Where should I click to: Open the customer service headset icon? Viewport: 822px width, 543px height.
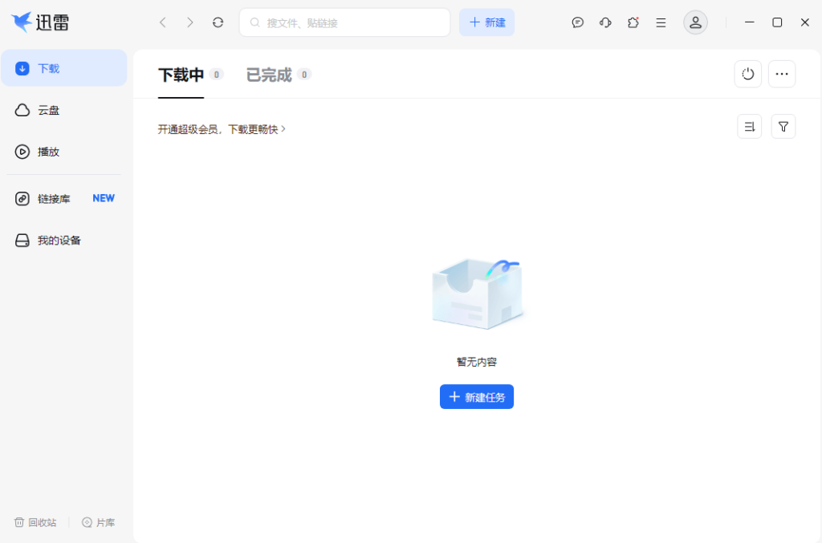tap(605, 22)
